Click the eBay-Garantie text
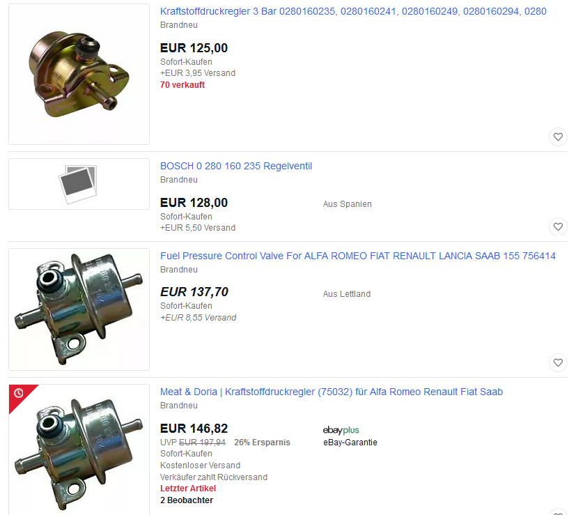Screen dimensions: 576x515 pos(350,442)
